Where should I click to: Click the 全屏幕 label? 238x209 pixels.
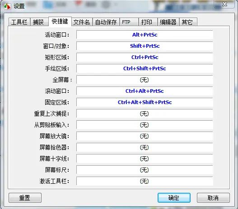coord(62,80)
